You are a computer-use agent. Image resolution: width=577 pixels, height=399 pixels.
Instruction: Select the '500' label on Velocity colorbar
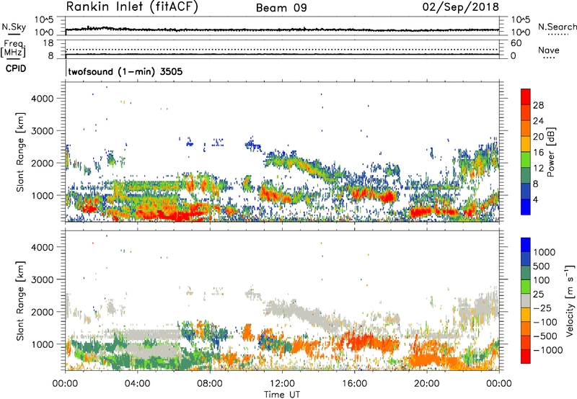click(x=542, y=266)
